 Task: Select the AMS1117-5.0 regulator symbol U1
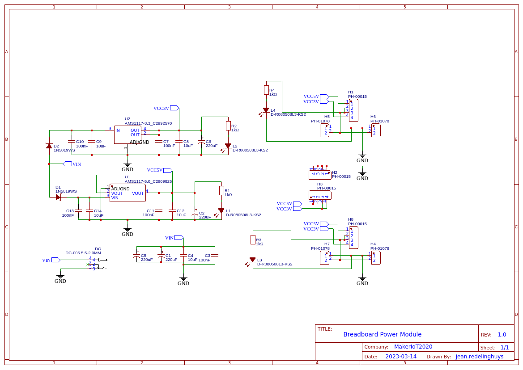(128, 193)
